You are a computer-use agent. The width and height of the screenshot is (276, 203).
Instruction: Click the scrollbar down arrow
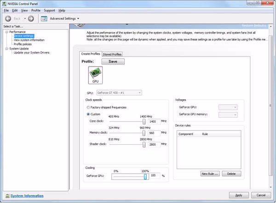[x=270, y=187]
